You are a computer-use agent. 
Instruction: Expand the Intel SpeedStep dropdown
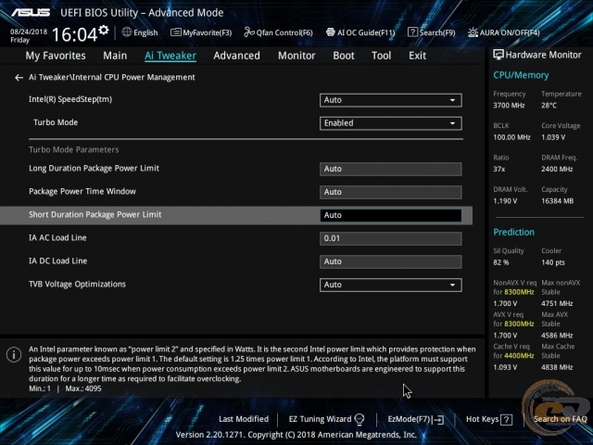tap(391, 100)
